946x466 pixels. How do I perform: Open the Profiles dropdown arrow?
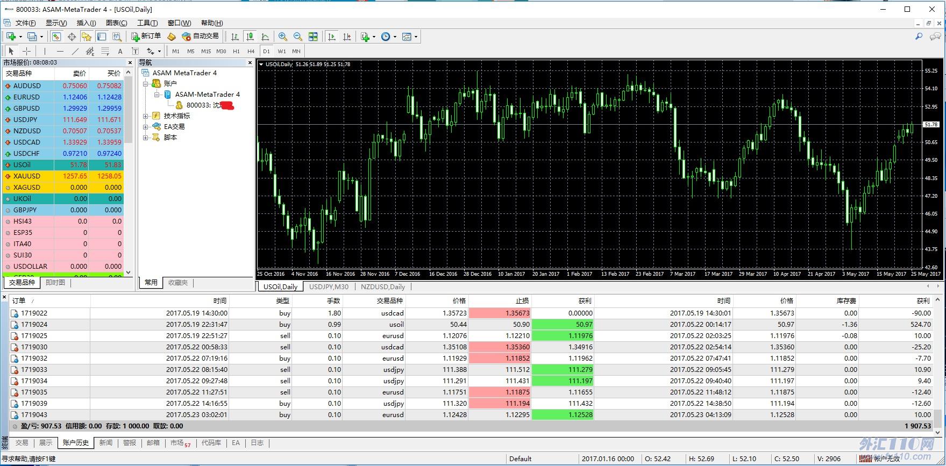tap(41, 37)
